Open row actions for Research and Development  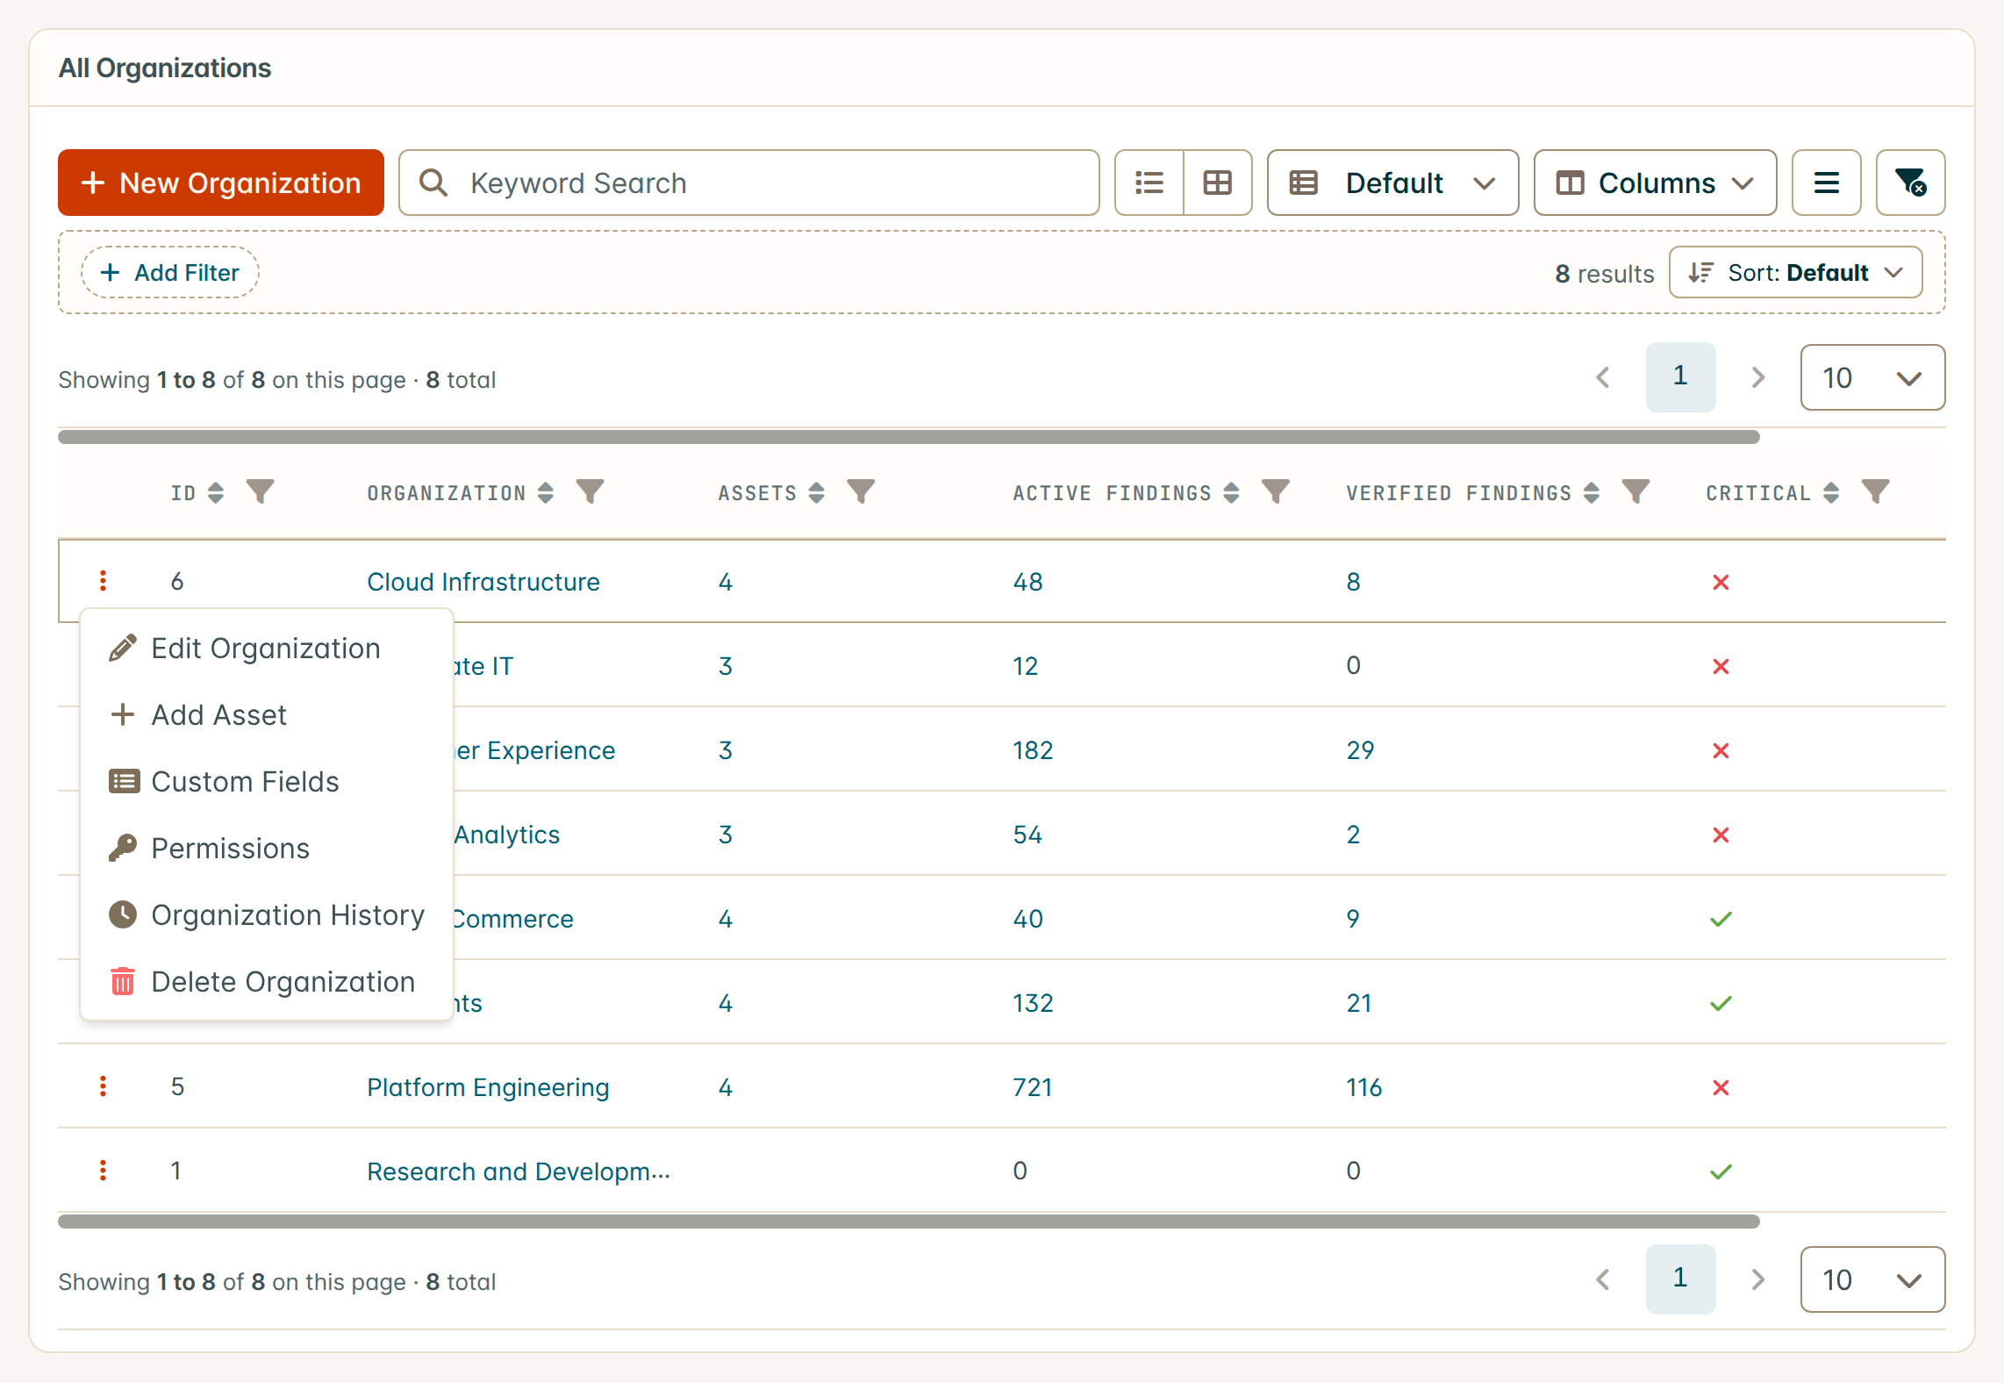(104, 1171)
